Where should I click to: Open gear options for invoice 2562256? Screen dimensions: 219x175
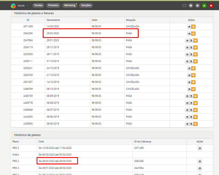pyautogui.click(x=193, y=34)
